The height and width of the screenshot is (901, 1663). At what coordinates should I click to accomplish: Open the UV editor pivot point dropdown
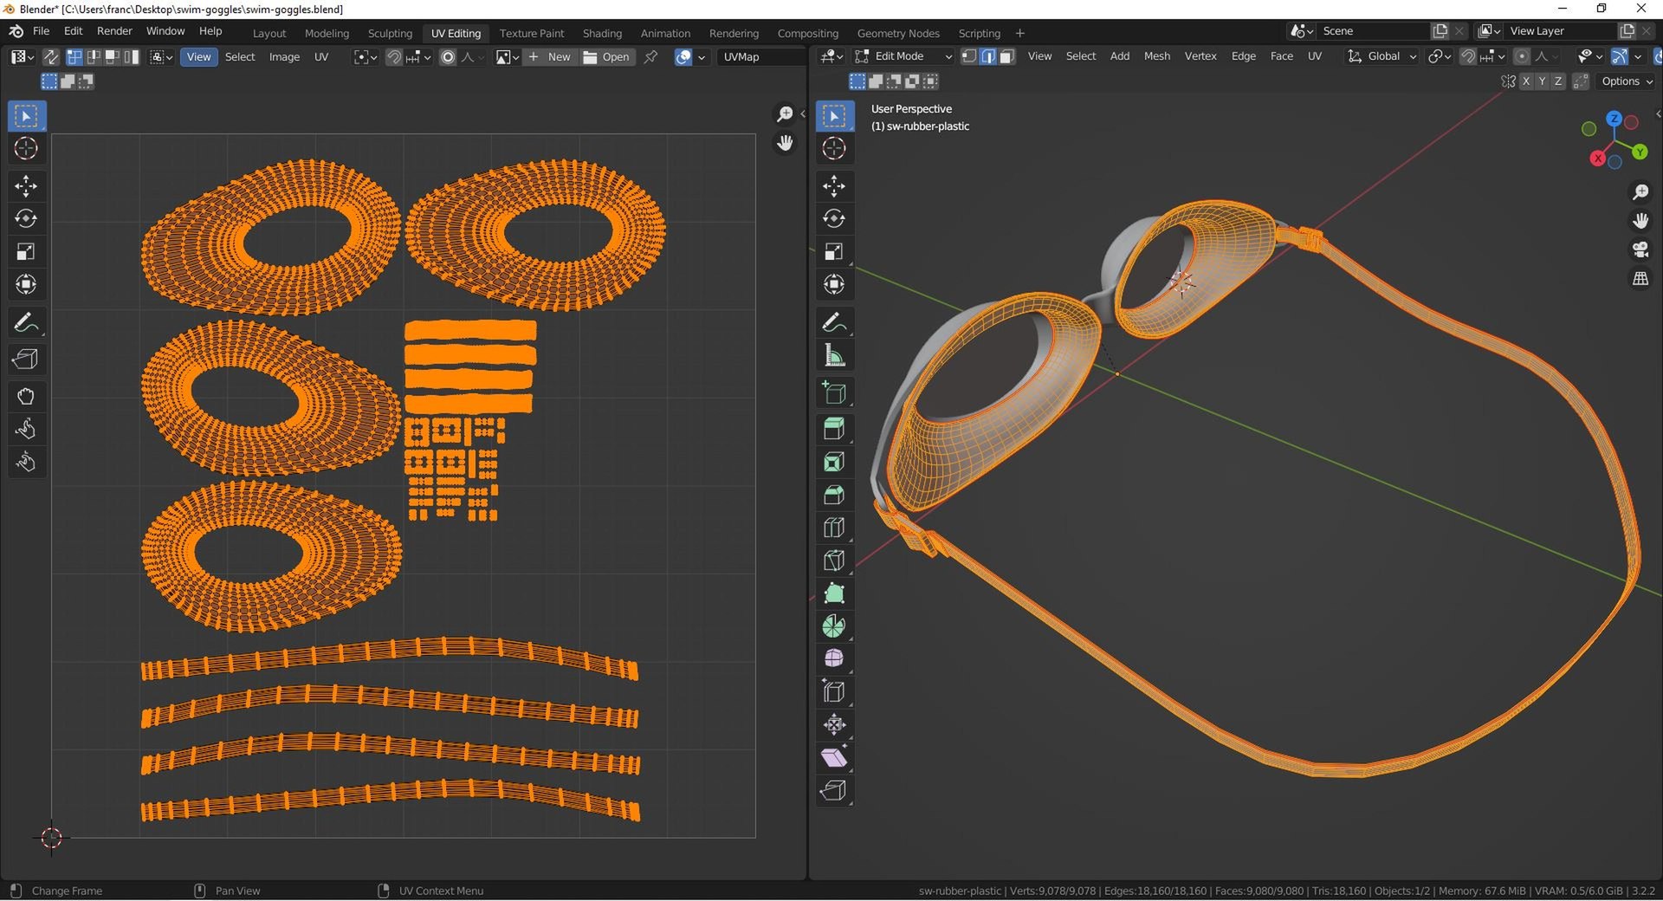(x=365, y=57)
